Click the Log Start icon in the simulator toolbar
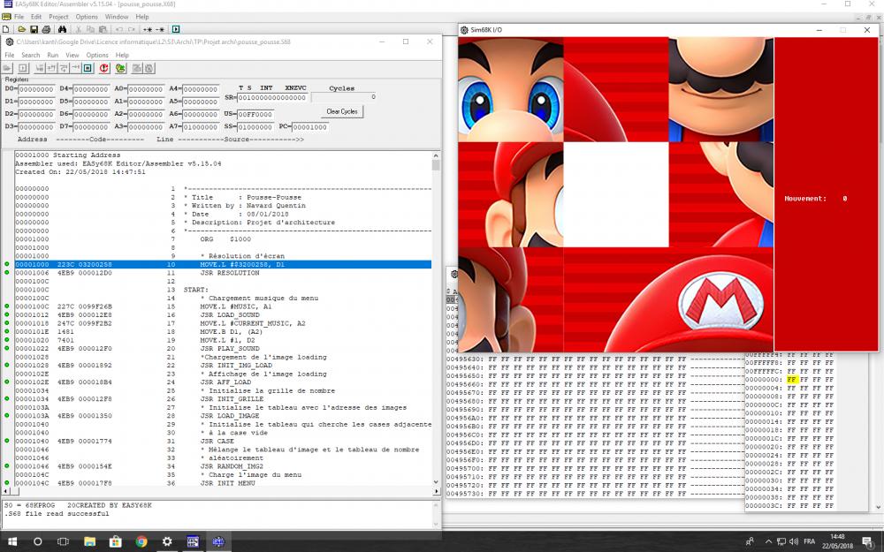This screenshot has height=552, width=884. pyautogui.click(x=137, y=68)
